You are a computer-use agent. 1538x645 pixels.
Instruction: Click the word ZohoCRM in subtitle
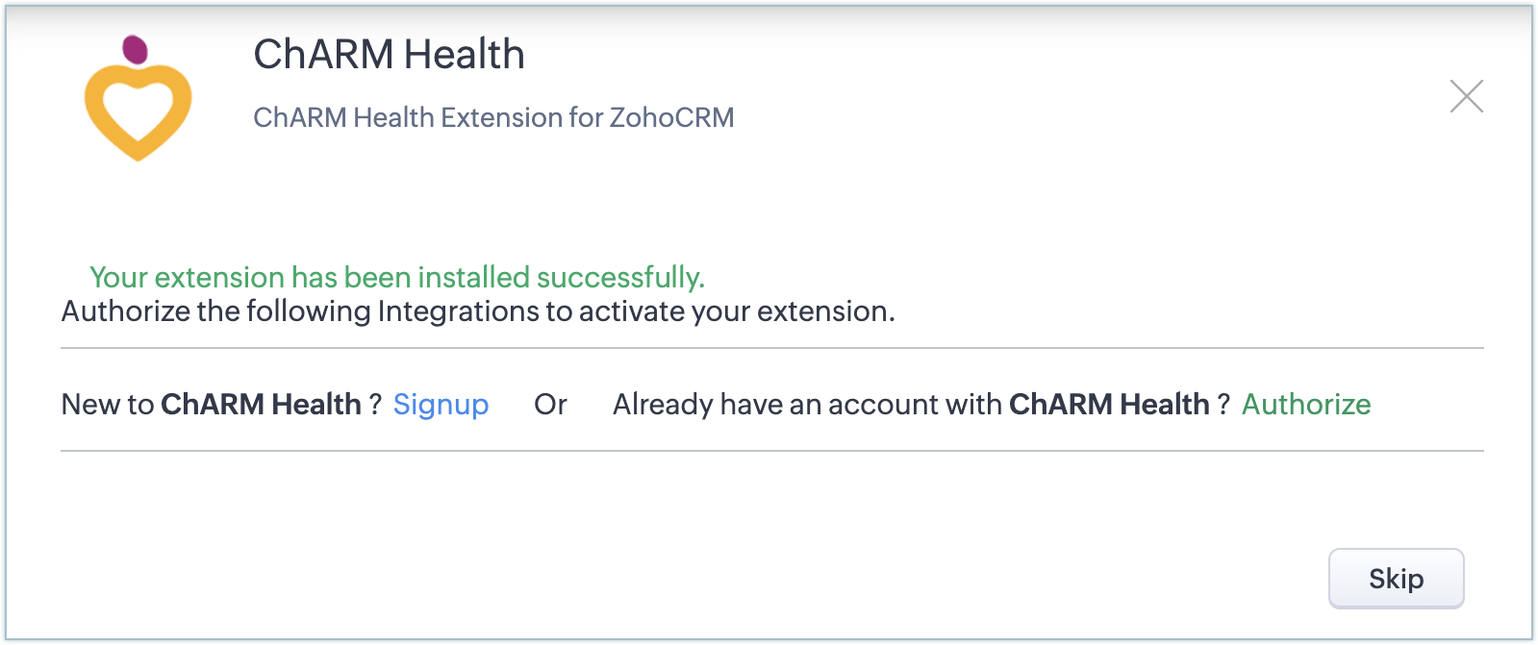coord(671,117)
